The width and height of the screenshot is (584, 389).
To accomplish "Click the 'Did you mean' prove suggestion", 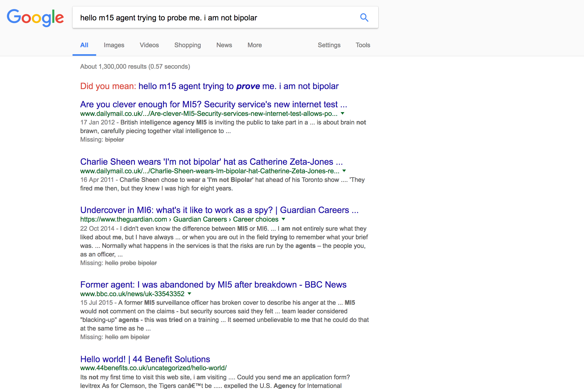I will 238,86.
